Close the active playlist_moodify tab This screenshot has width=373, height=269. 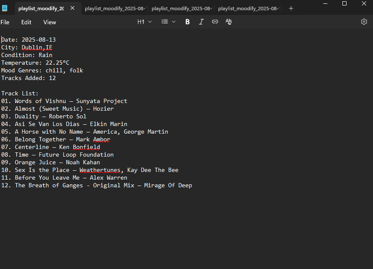tap(72, 9)
